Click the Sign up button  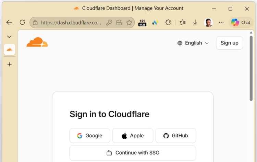pyautogui.click(x=229, y=43)
